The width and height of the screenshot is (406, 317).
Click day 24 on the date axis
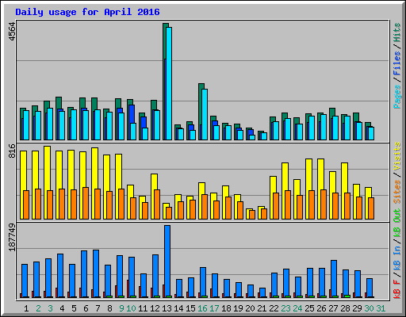pyautogui.click(x=297, y=308)
